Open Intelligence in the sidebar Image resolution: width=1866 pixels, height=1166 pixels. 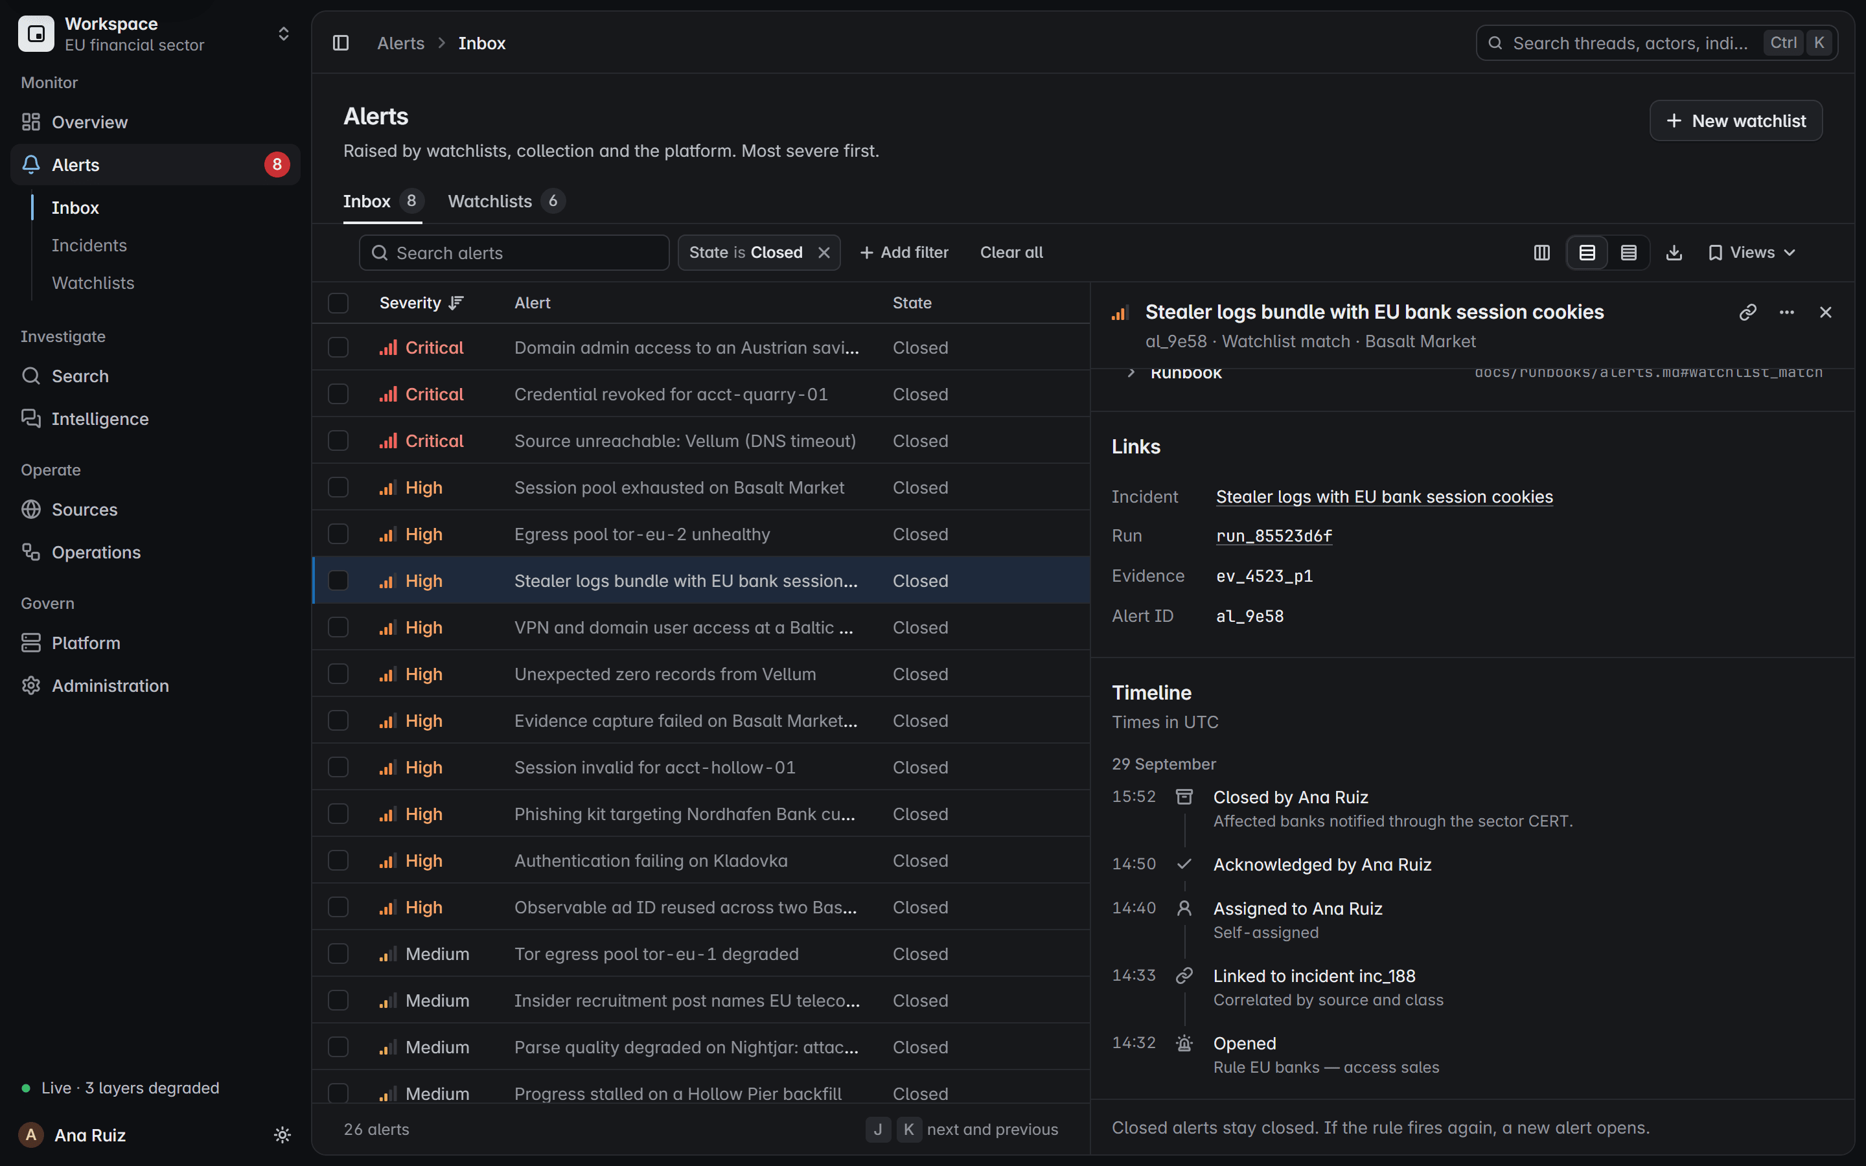155,418
